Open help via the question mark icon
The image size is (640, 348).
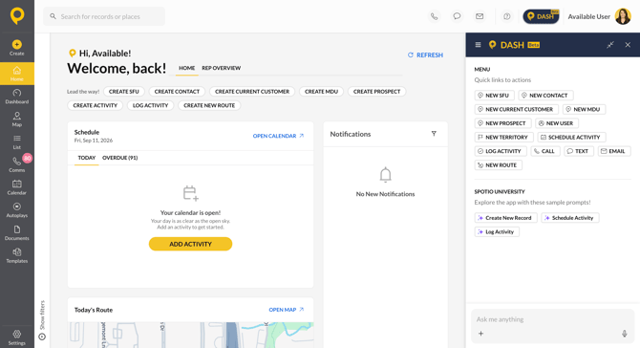pos(507,16)
